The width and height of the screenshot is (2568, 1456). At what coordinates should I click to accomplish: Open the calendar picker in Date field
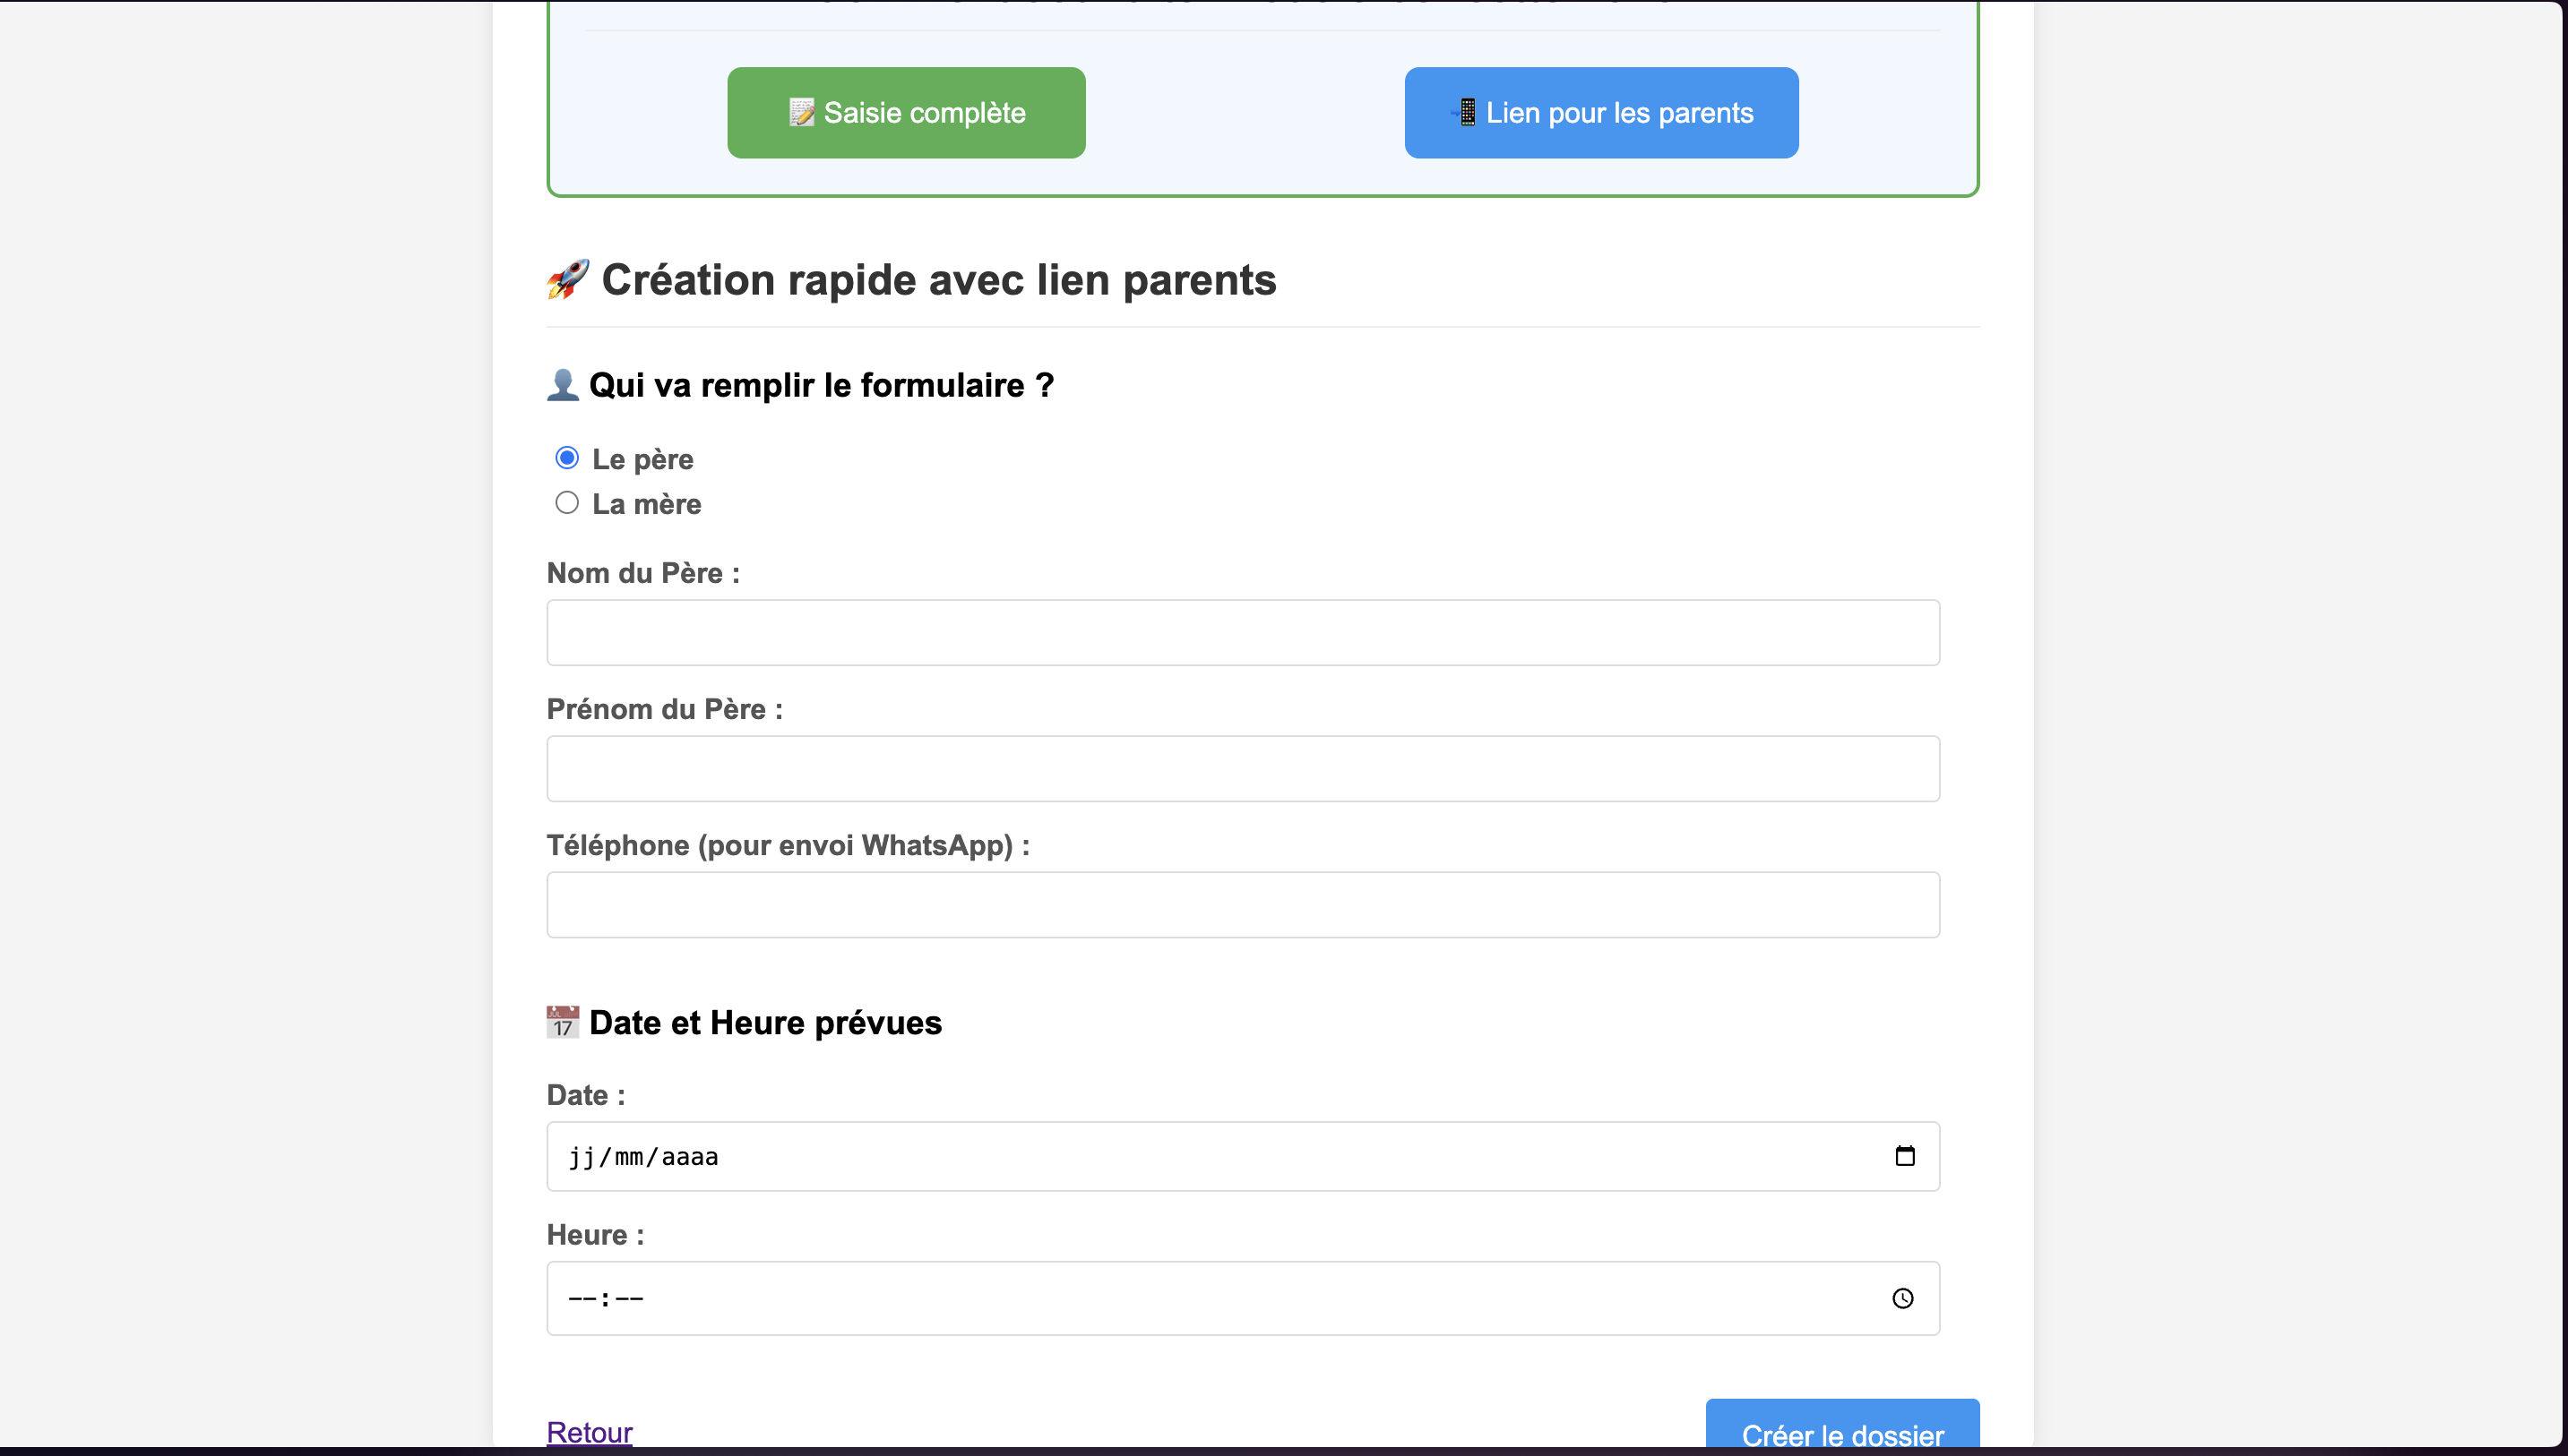coord(1904,1156)
